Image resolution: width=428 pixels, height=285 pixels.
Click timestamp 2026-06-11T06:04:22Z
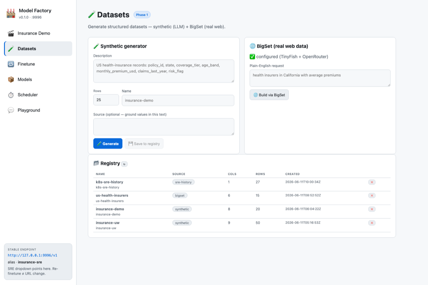point(303,209)
